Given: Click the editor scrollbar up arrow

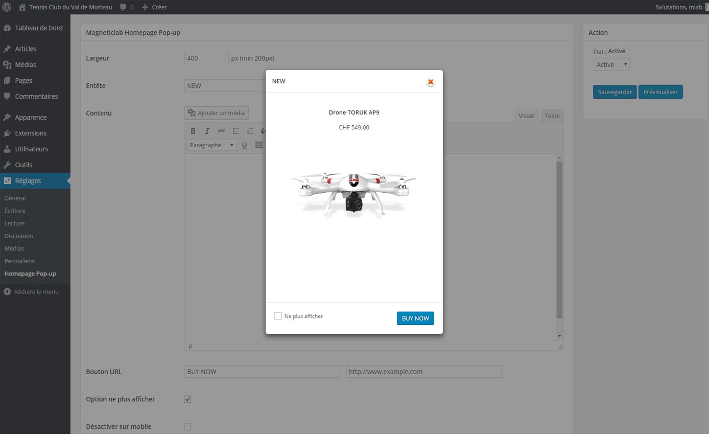Looking at the screenshot, I should 559,158.
